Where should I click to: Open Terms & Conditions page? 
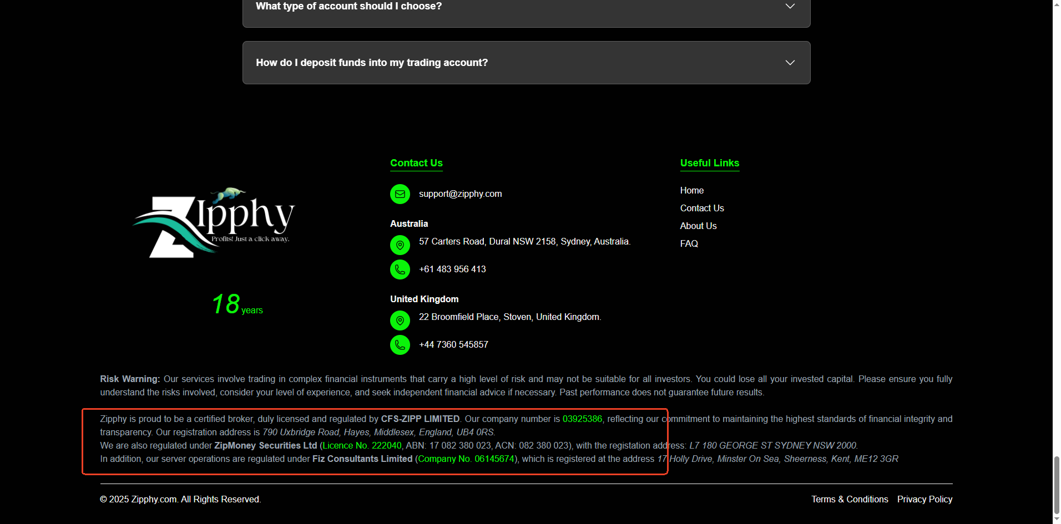[850, 499]
